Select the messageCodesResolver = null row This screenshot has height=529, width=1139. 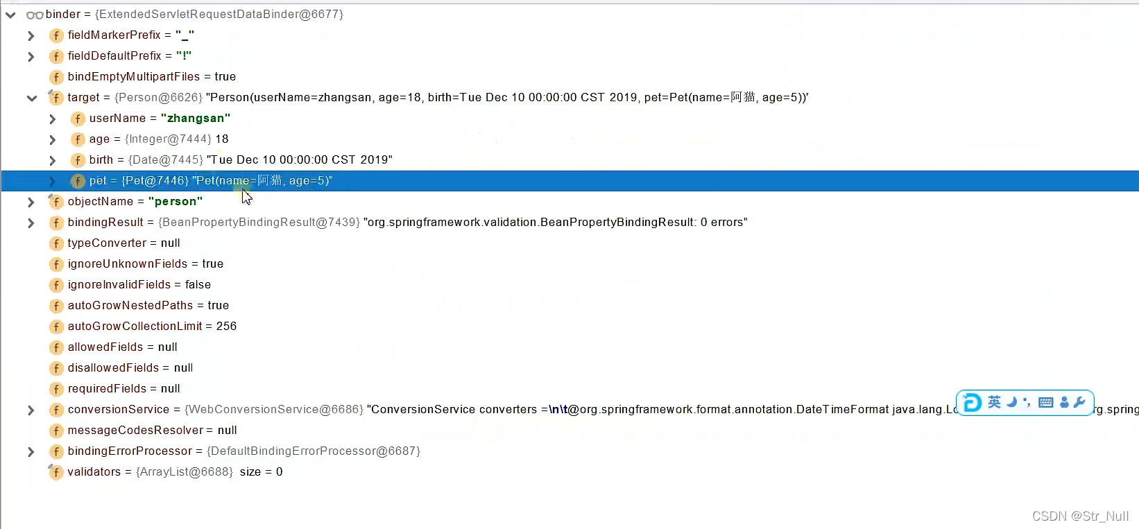(153, 431)
